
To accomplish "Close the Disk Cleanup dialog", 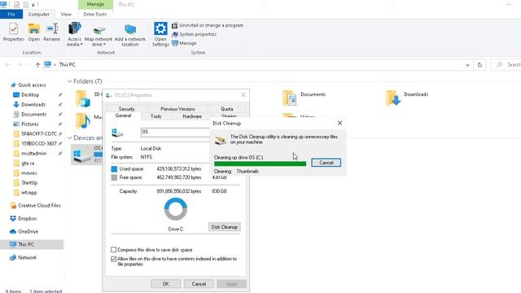I will pos(339,123).
